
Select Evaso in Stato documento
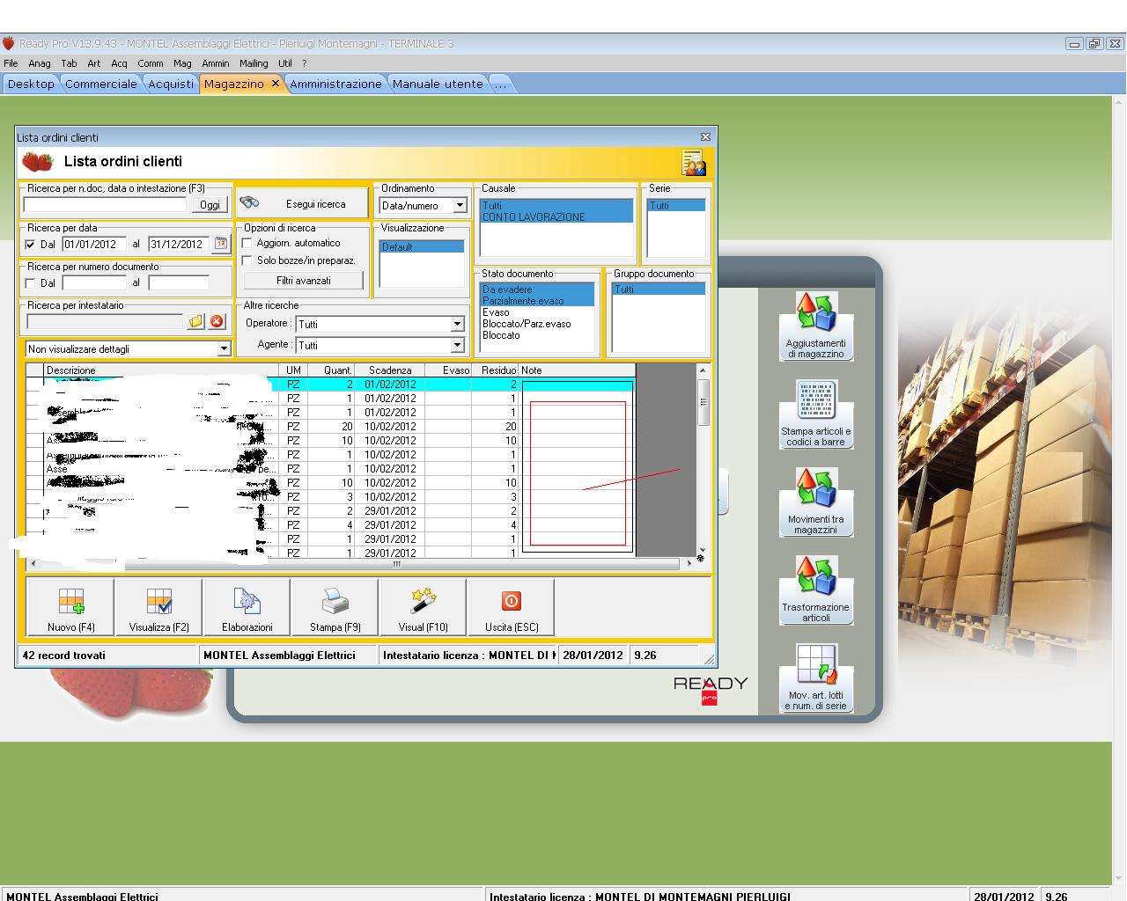[x=538, y=312]
